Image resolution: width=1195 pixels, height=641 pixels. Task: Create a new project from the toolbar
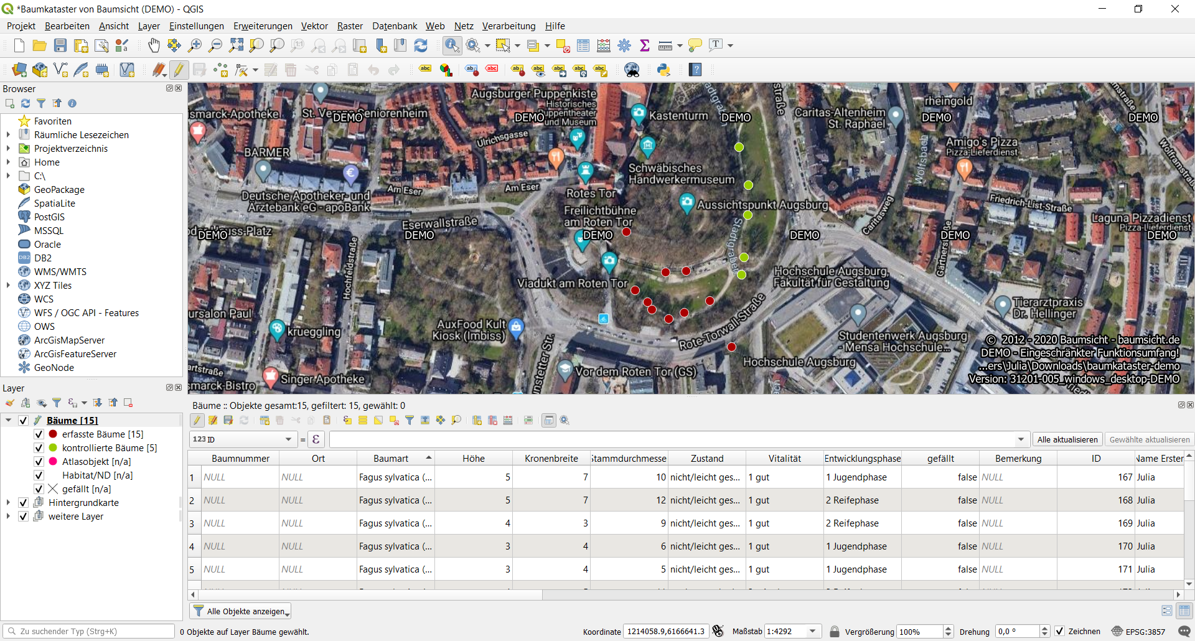pos(19,45)
